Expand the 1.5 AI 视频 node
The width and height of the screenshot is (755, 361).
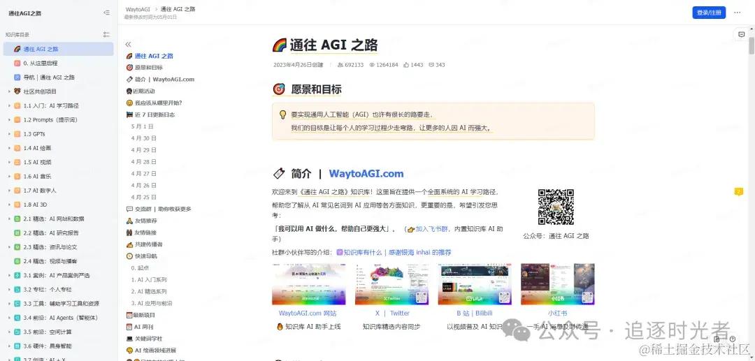(9, 162)
